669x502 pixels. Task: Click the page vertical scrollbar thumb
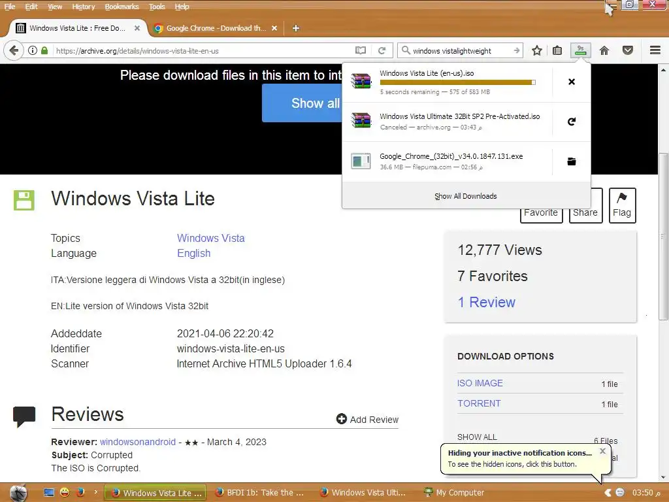coord(663,236)
